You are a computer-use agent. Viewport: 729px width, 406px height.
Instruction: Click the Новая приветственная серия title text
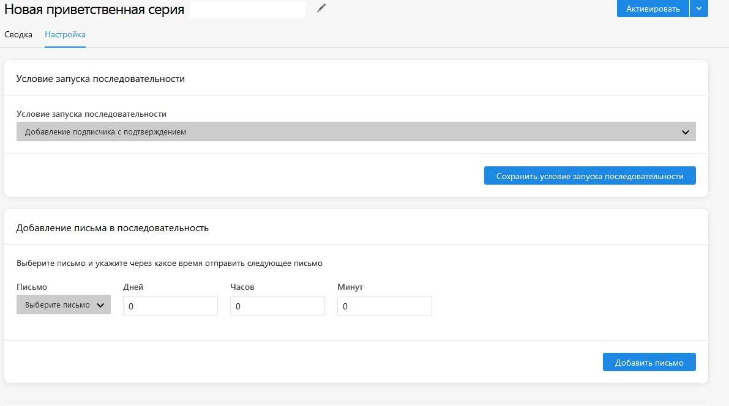[94, 10]
